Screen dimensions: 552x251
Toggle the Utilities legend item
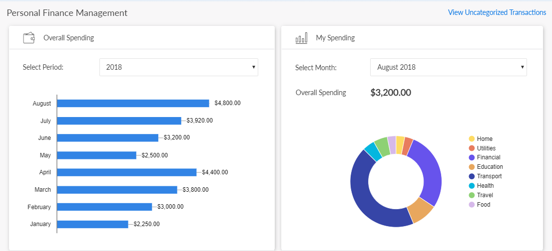pyautogui.click(x=482, y=148)
